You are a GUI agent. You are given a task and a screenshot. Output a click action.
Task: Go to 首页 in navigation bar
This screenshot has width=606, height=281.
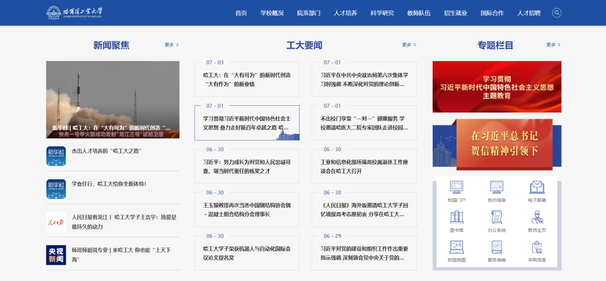tap(241, 13)
